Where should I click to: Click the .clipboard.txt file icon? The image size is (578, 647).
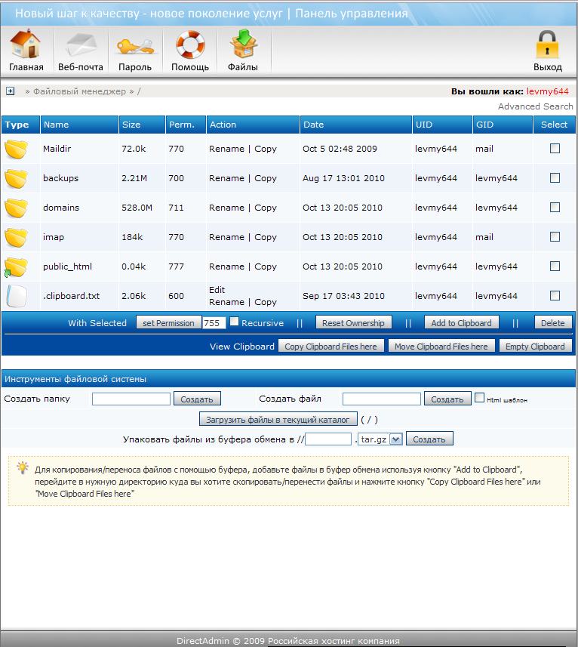coord(17,296)
